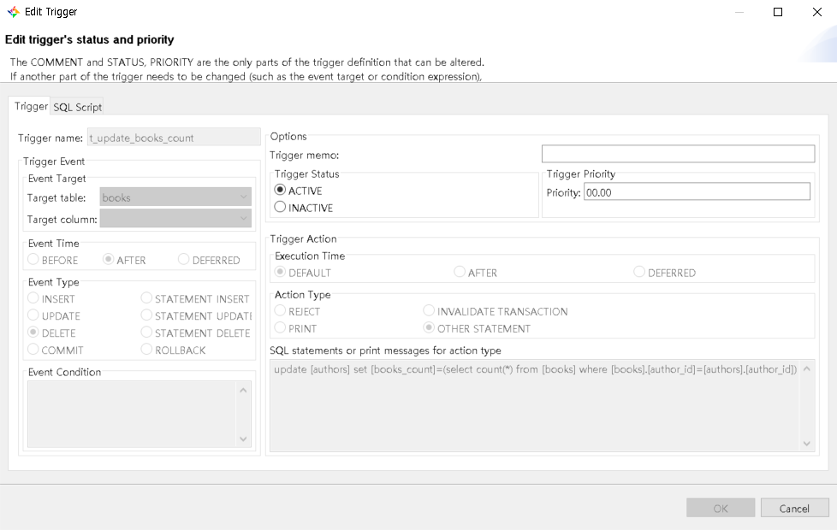The image size is (837, 530).
Task: Click the Priority input field
Action: (696, 192)
